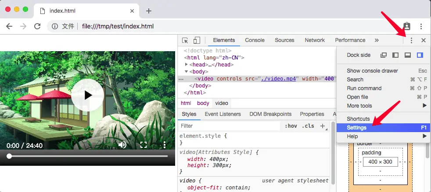Edit object-fit: contain declaration
Screen dimensions: 431x192
coord(219,188)
